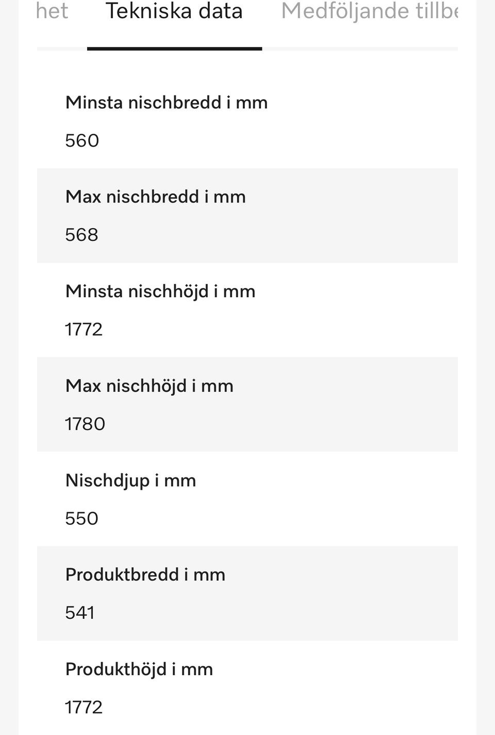Open the Tekniska data tab

click(174, 11)
